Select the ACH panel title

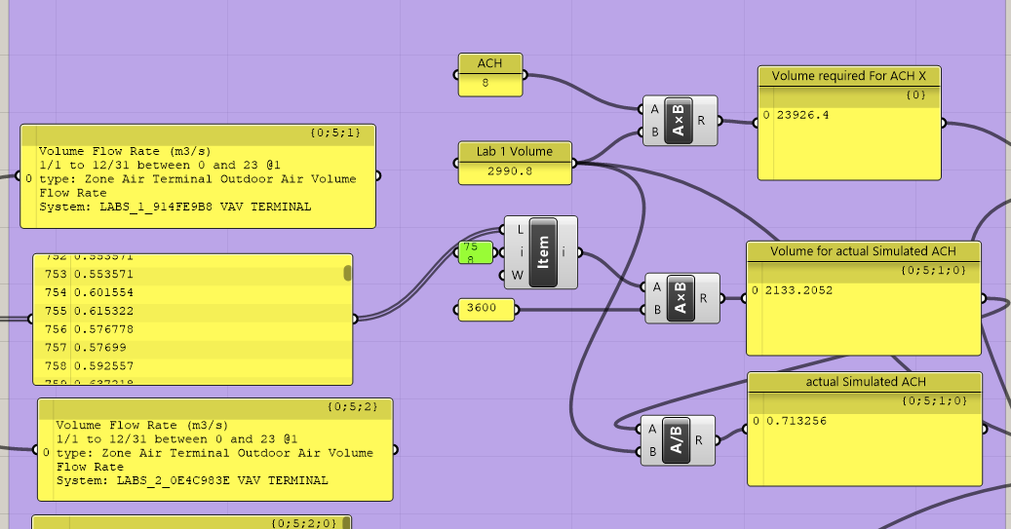tap(489, 63)
